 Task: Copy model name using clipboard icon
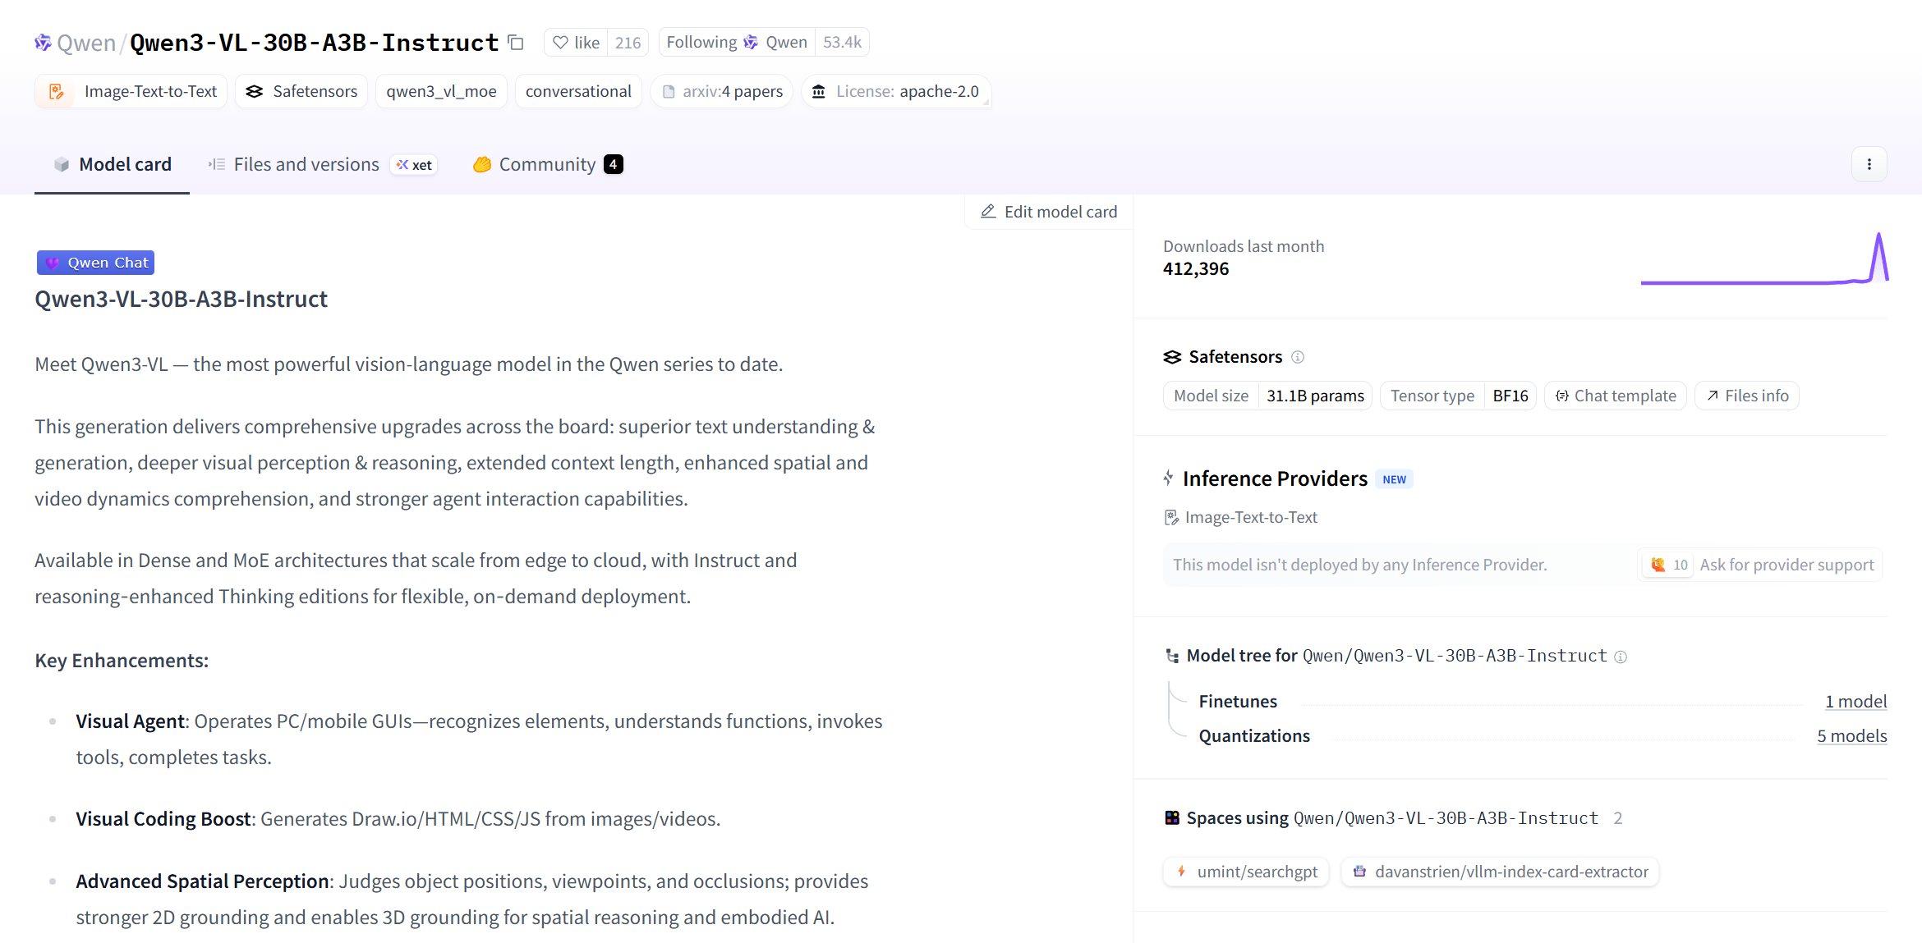516,43
